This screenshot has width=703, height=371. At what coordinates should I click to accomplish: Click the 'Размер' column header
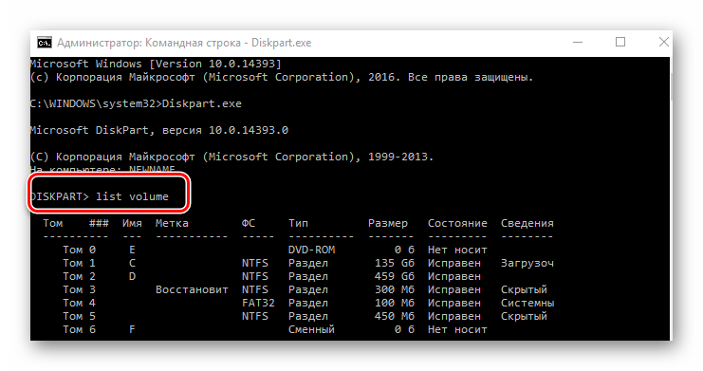coord(388,223)
